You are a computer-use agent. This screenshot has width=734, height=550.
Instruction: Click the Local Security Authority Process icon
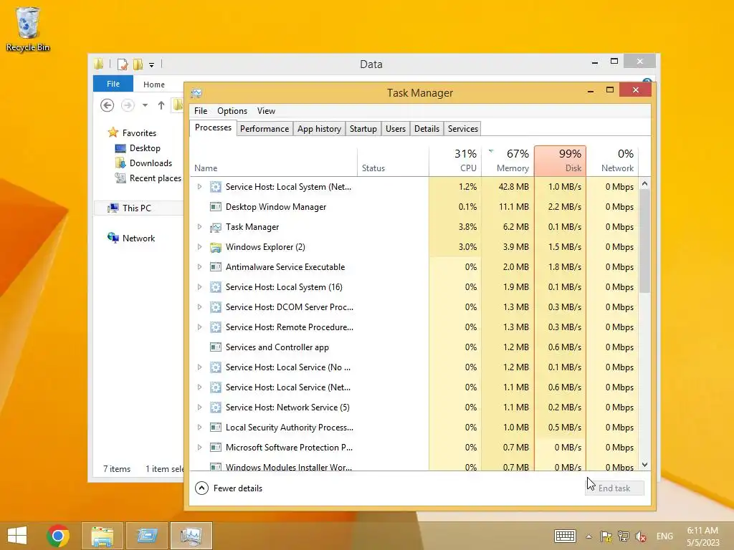click(x=215, y=428)
